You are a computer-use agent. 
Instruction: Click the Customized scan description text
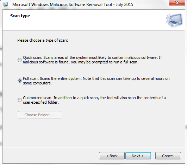94,100
